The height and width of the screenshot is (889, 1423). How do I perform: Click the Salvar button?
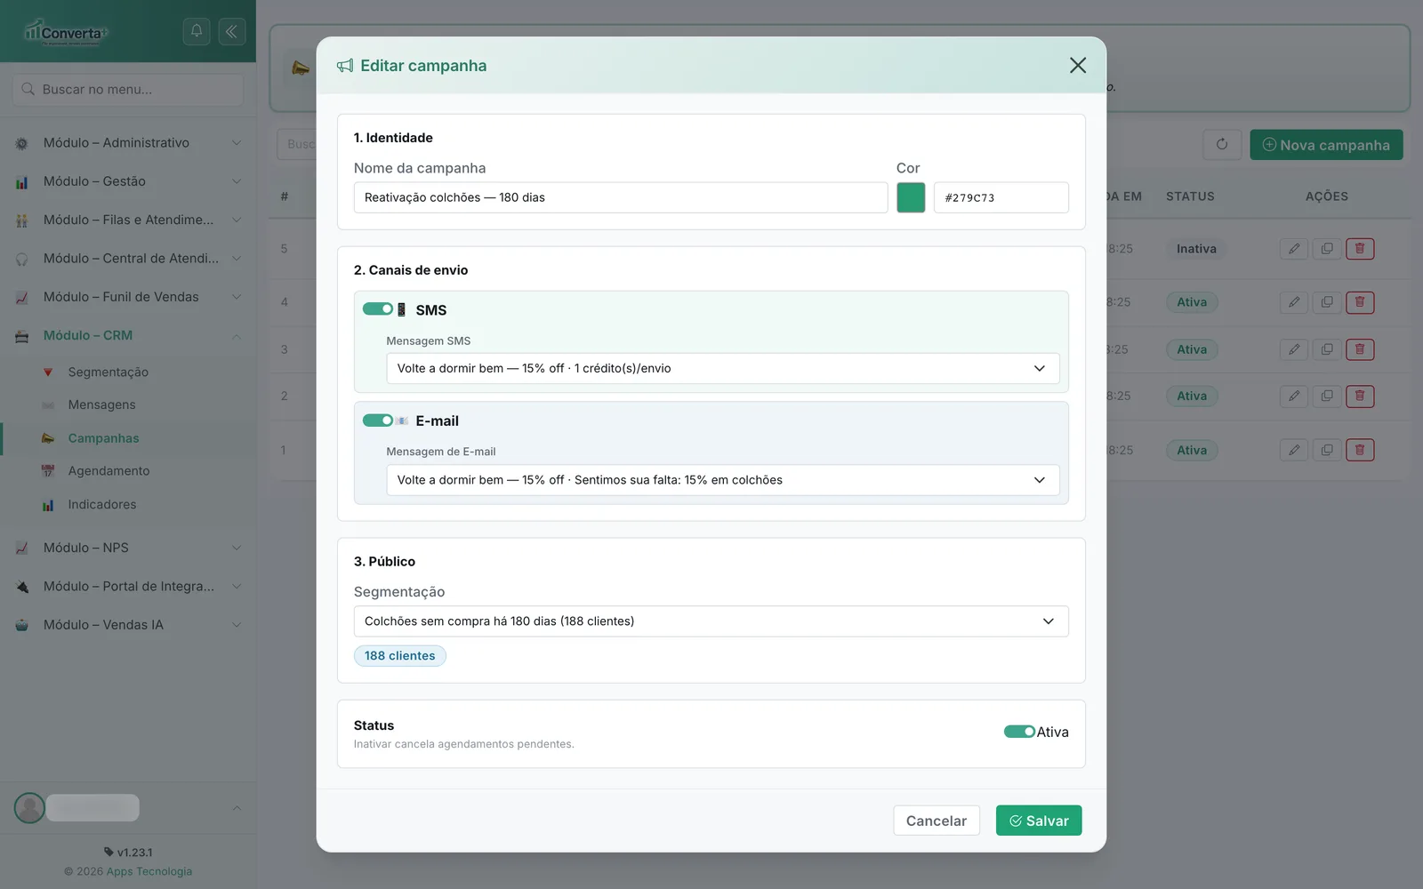(x=1039, y=821)
